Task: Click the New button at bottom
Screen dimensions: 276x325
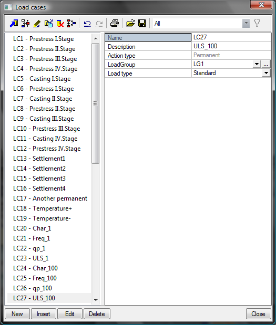Action: tap(17, 314)
